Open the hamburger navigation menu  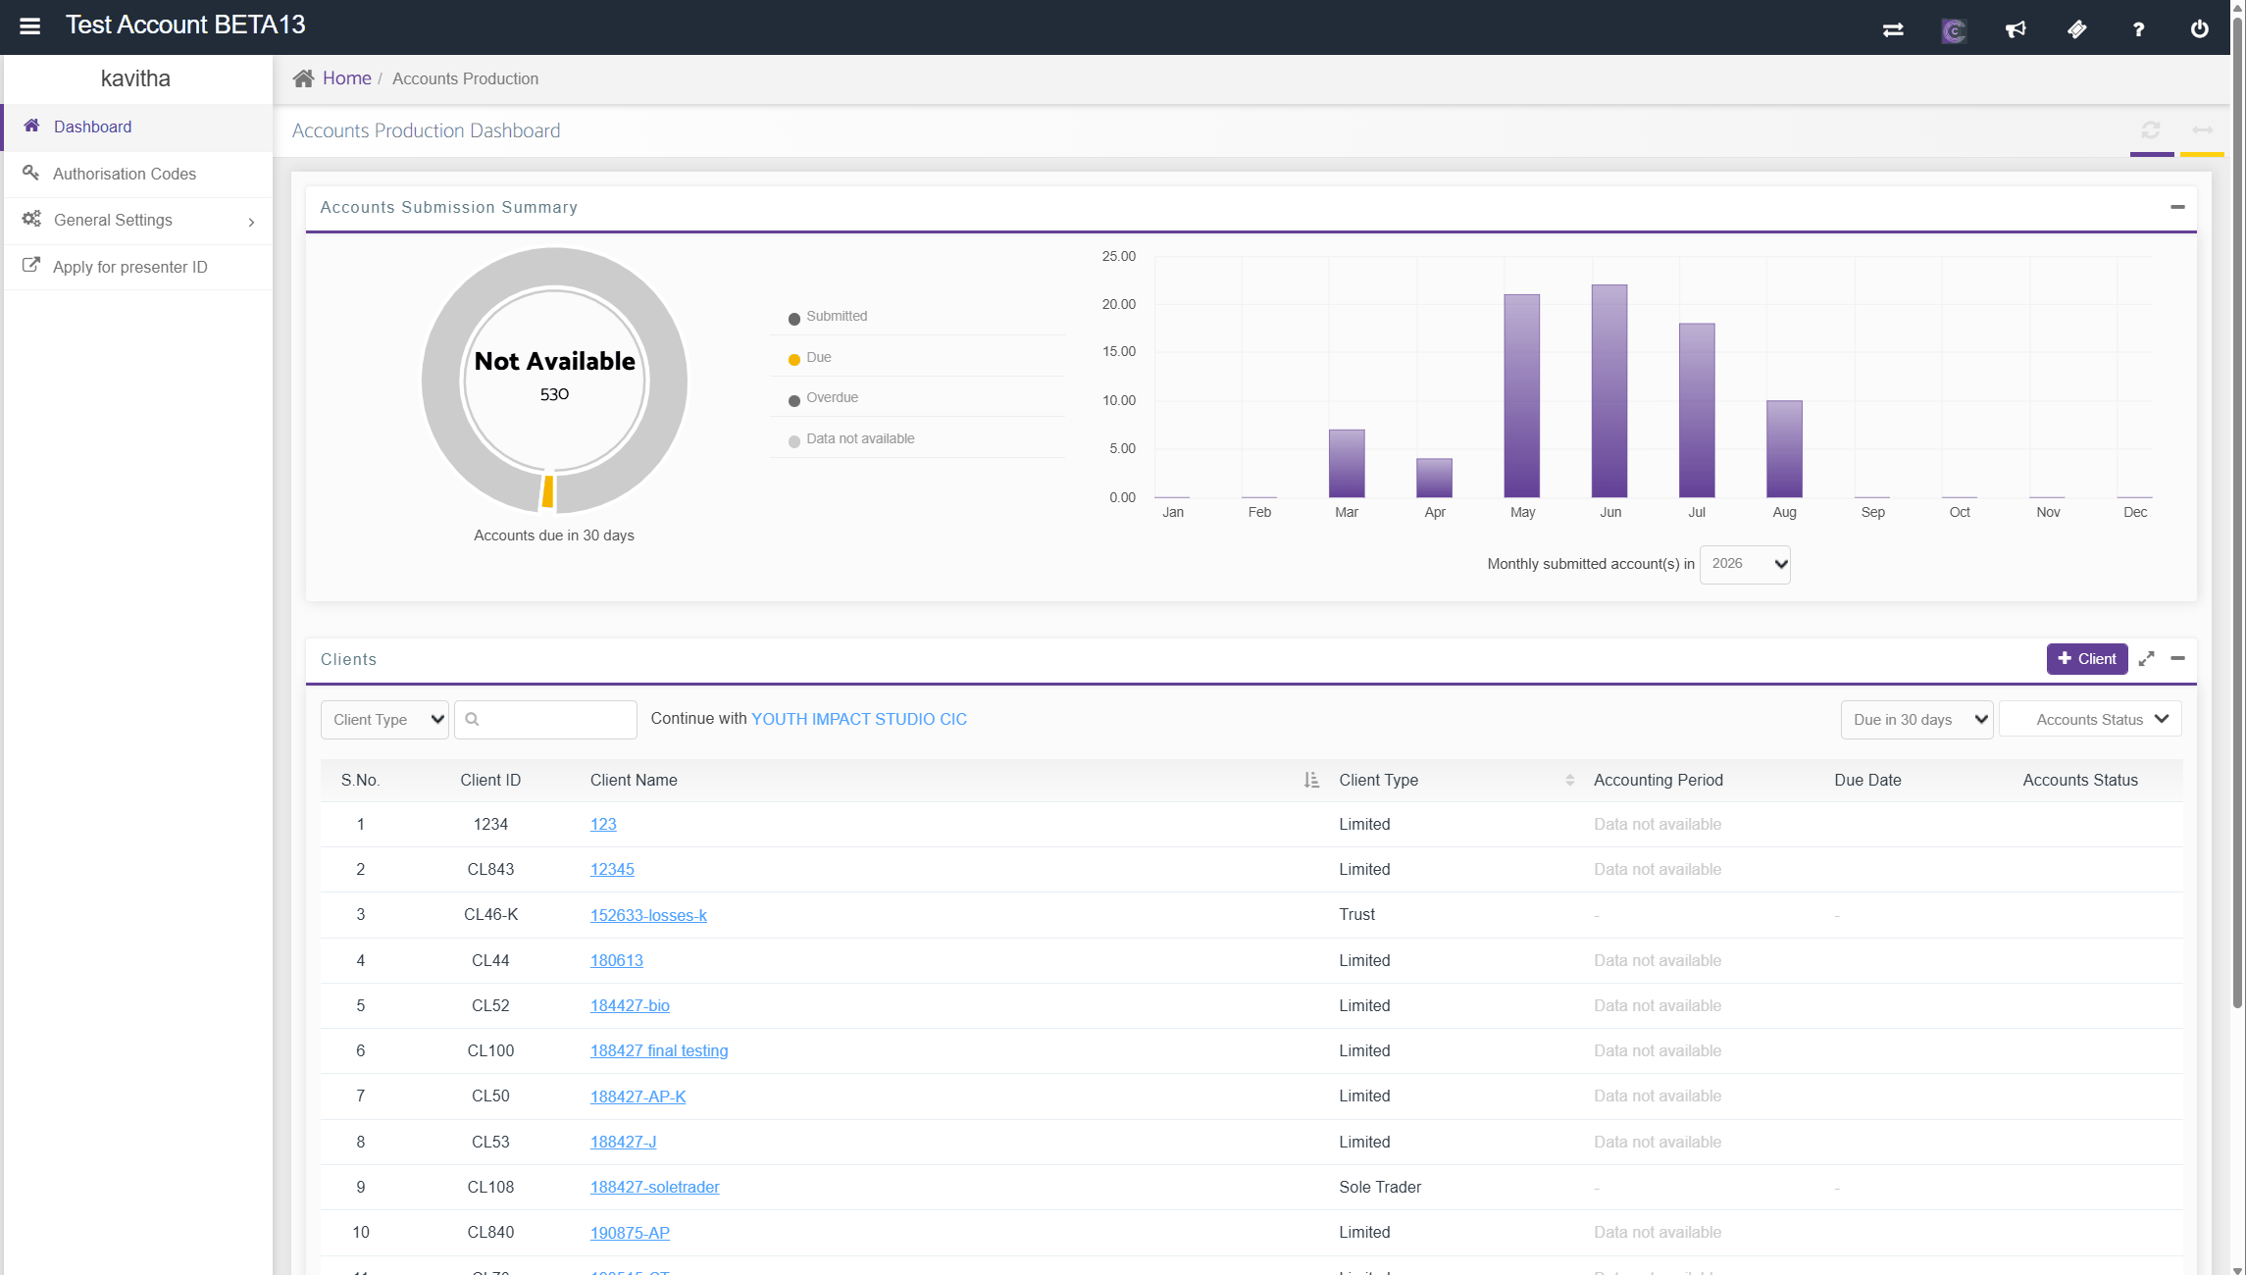(x=29, y=26)
